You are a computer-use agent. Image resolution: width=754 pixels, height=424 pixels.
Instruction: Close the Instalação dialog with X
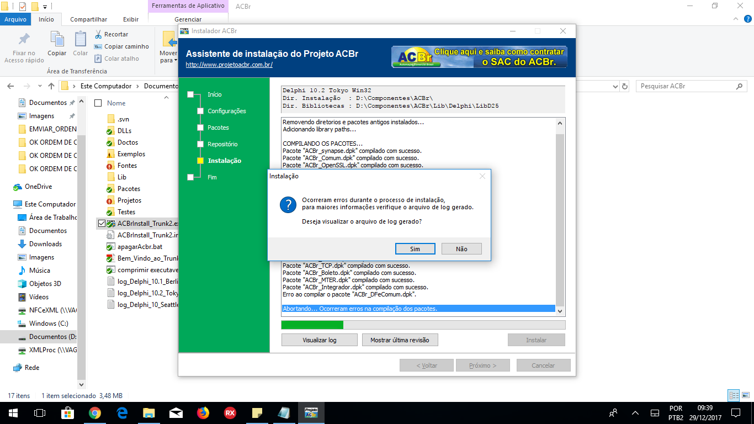pyautogui.click(x=482, y=176)
